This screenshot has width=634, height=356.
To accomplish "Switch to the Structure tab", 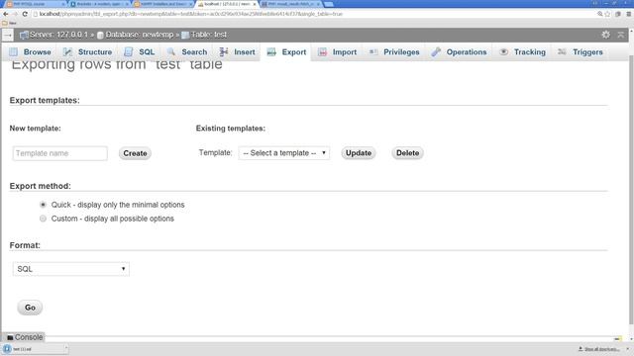I will [x=87, y=52].
